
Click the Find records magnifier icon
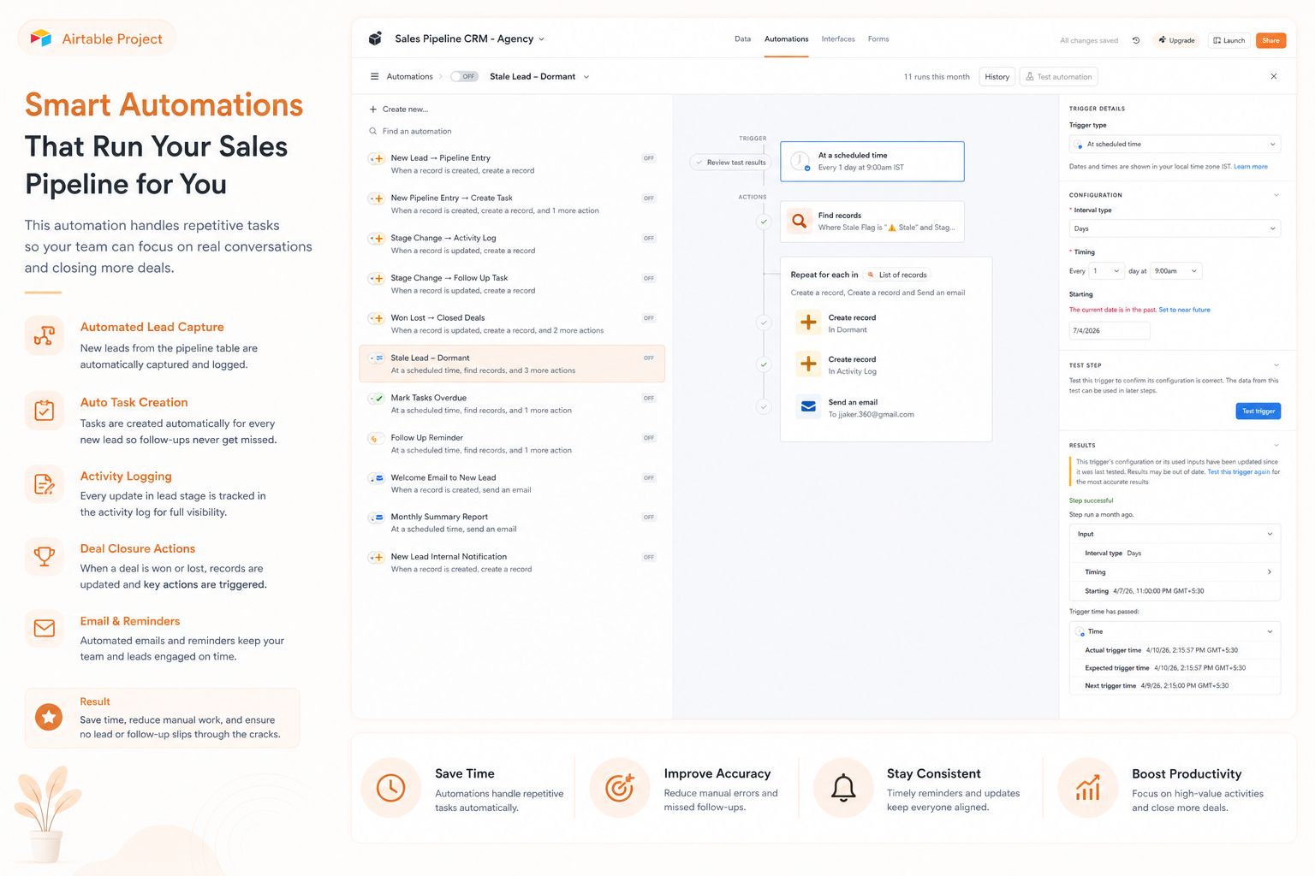(800, 222)
